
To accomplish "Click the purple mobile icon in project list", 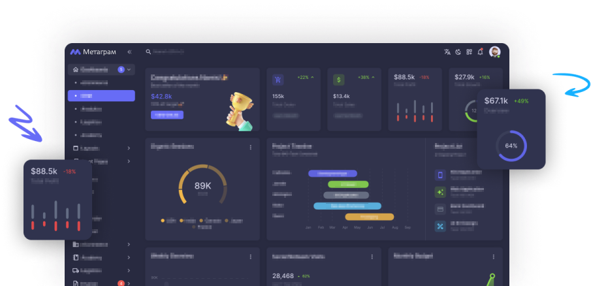I will click(x=440, y=175).
